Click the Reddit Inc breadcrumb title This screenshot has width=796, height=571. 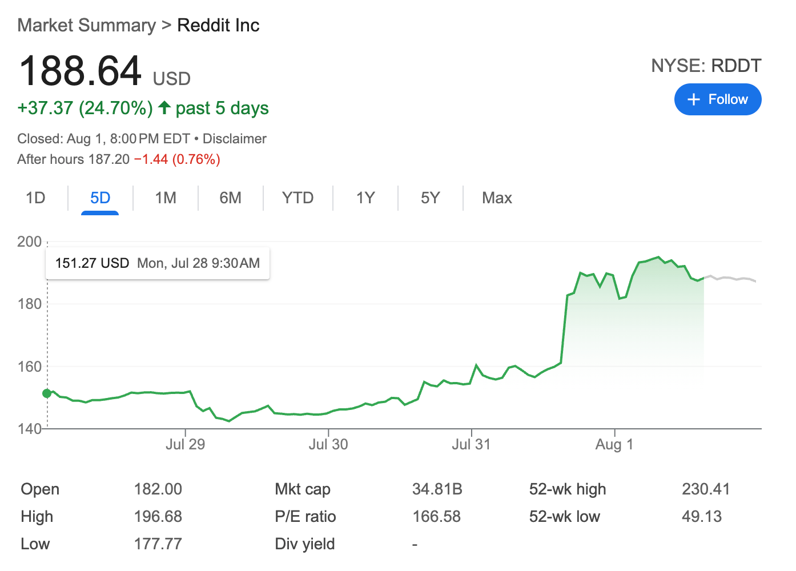pos(218,25)
